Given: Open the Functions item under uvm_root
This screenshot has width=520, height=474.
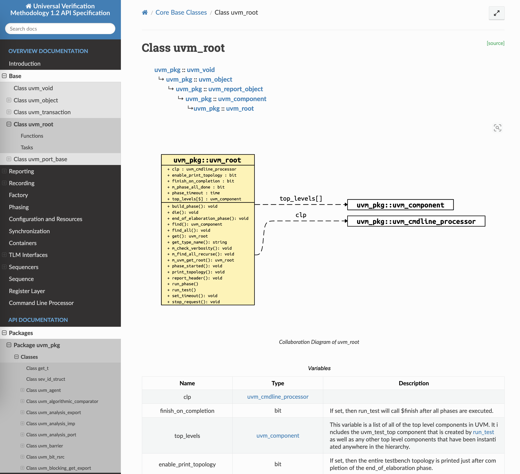Looking at the screenshot, I should click(x=32, y=136).
